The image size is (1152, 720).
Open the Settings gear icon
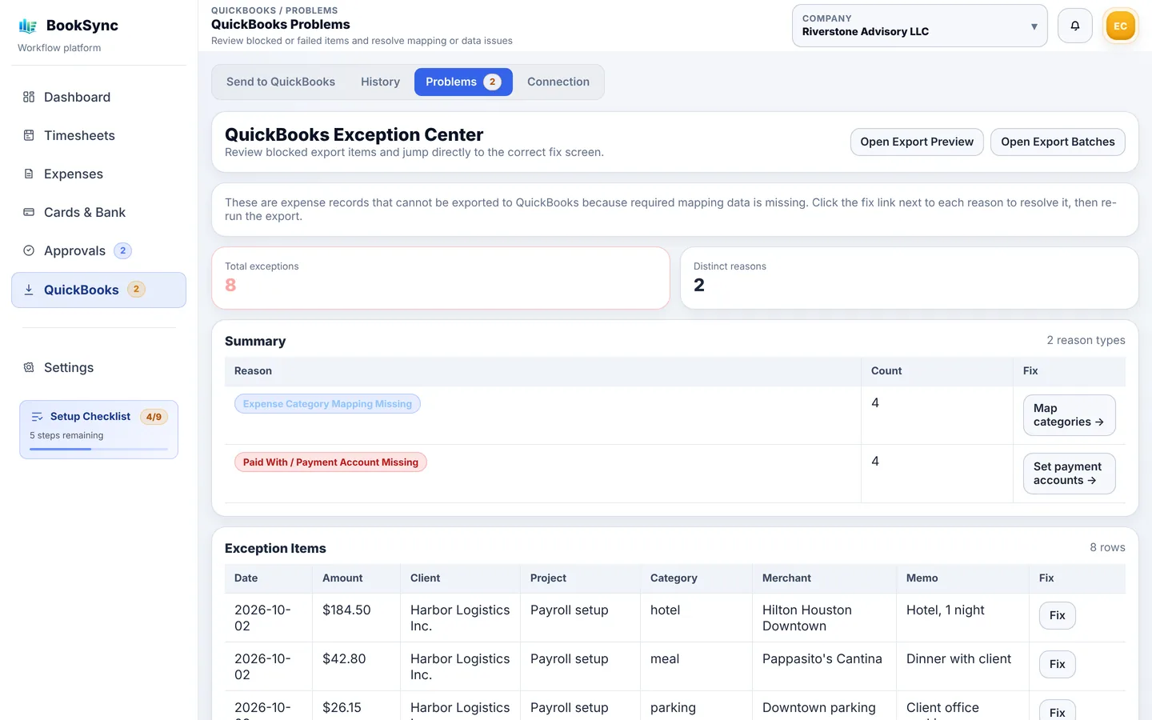(29, 367)
